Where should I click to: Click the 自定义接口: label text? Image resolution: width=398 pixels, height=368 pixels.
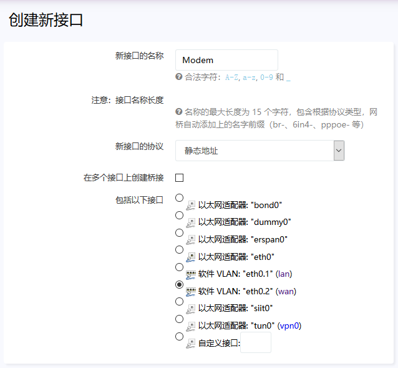[219, 343]
